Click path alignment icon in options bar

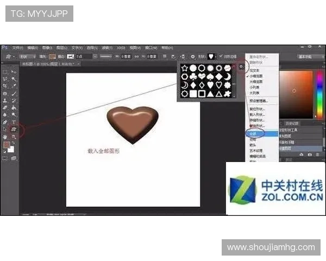point(173,57)
